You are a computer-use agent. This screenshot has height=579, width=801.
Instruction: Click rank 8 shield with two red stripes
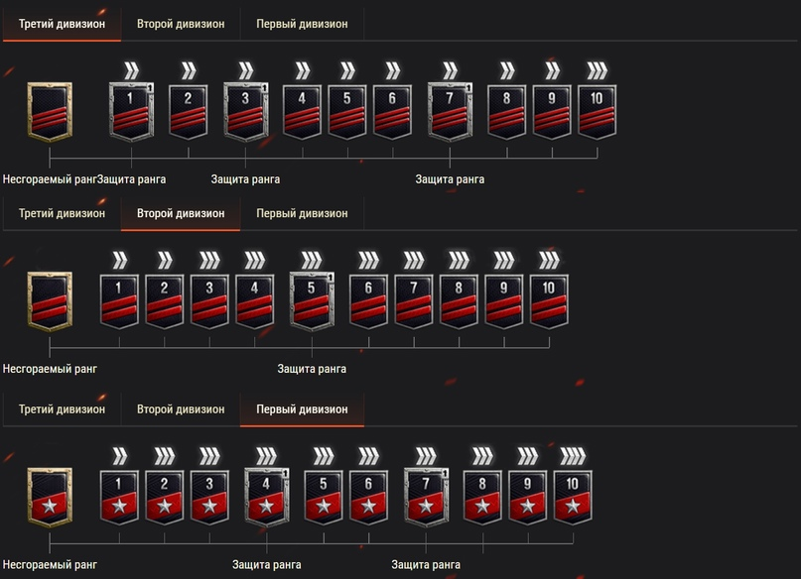point(459,300)
